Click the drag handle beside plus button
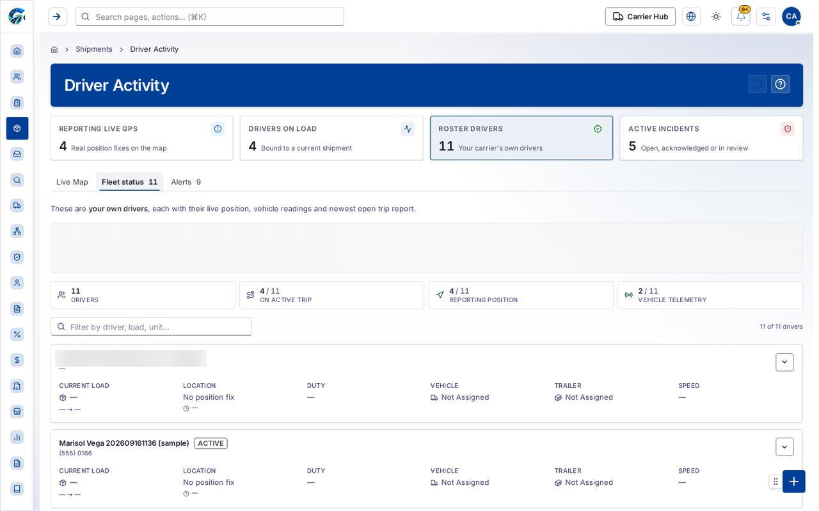This screenshot has height=511, width=819. [x=775, y=482]
